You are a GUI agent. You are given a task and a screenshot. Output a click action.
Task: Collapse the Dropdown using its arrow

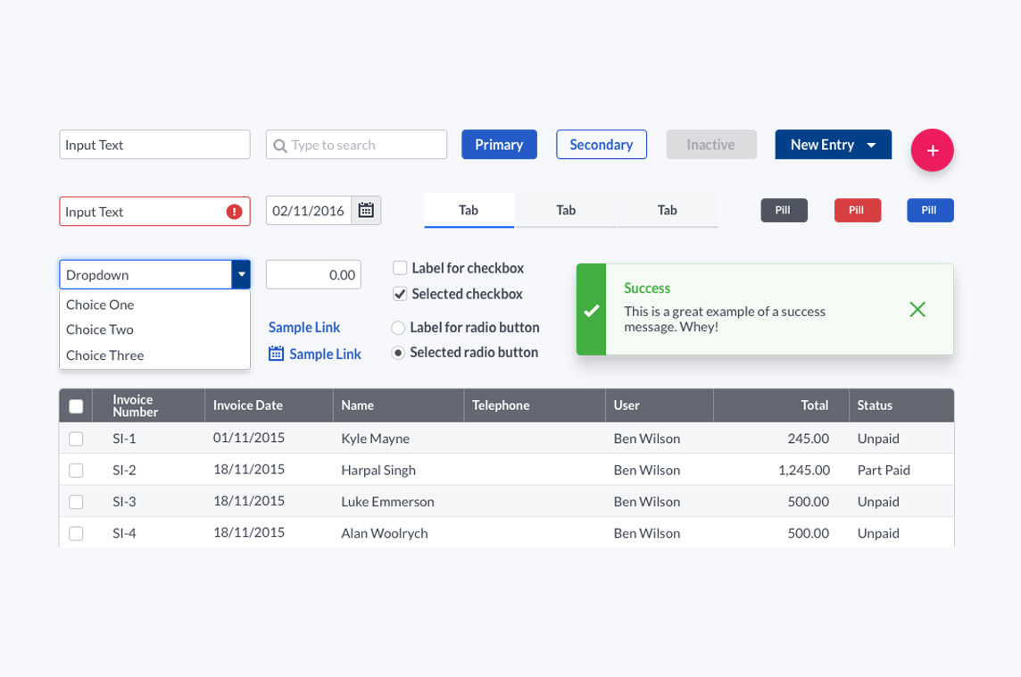tap(241, 274)
